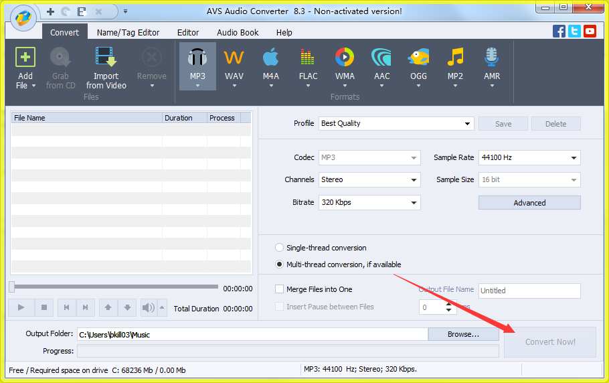Click the Grab from CD icon
Image resolution: width=609 pixels, height=383 pixels.
coord(60,57)
